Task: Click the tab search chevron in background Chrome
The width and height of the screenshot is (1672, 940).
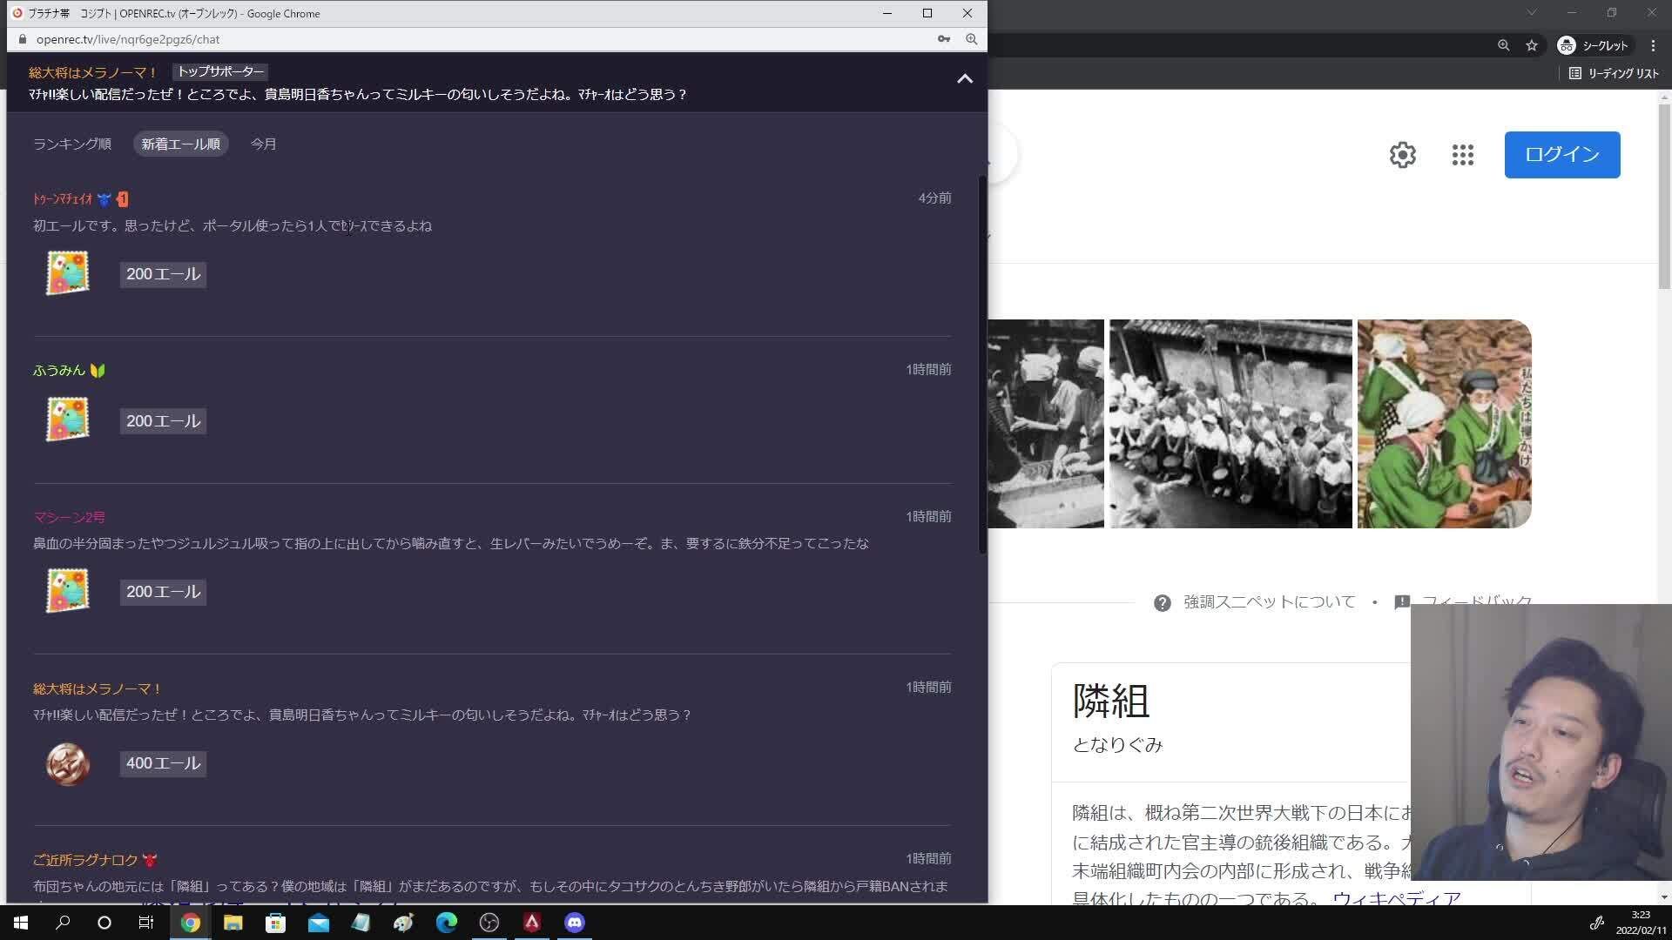Action: (x=1531, y=12)
